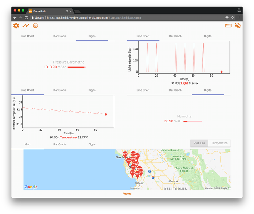Switch the map overlay to Temperature
Screen dimensions: 254x214
point(219,143)
